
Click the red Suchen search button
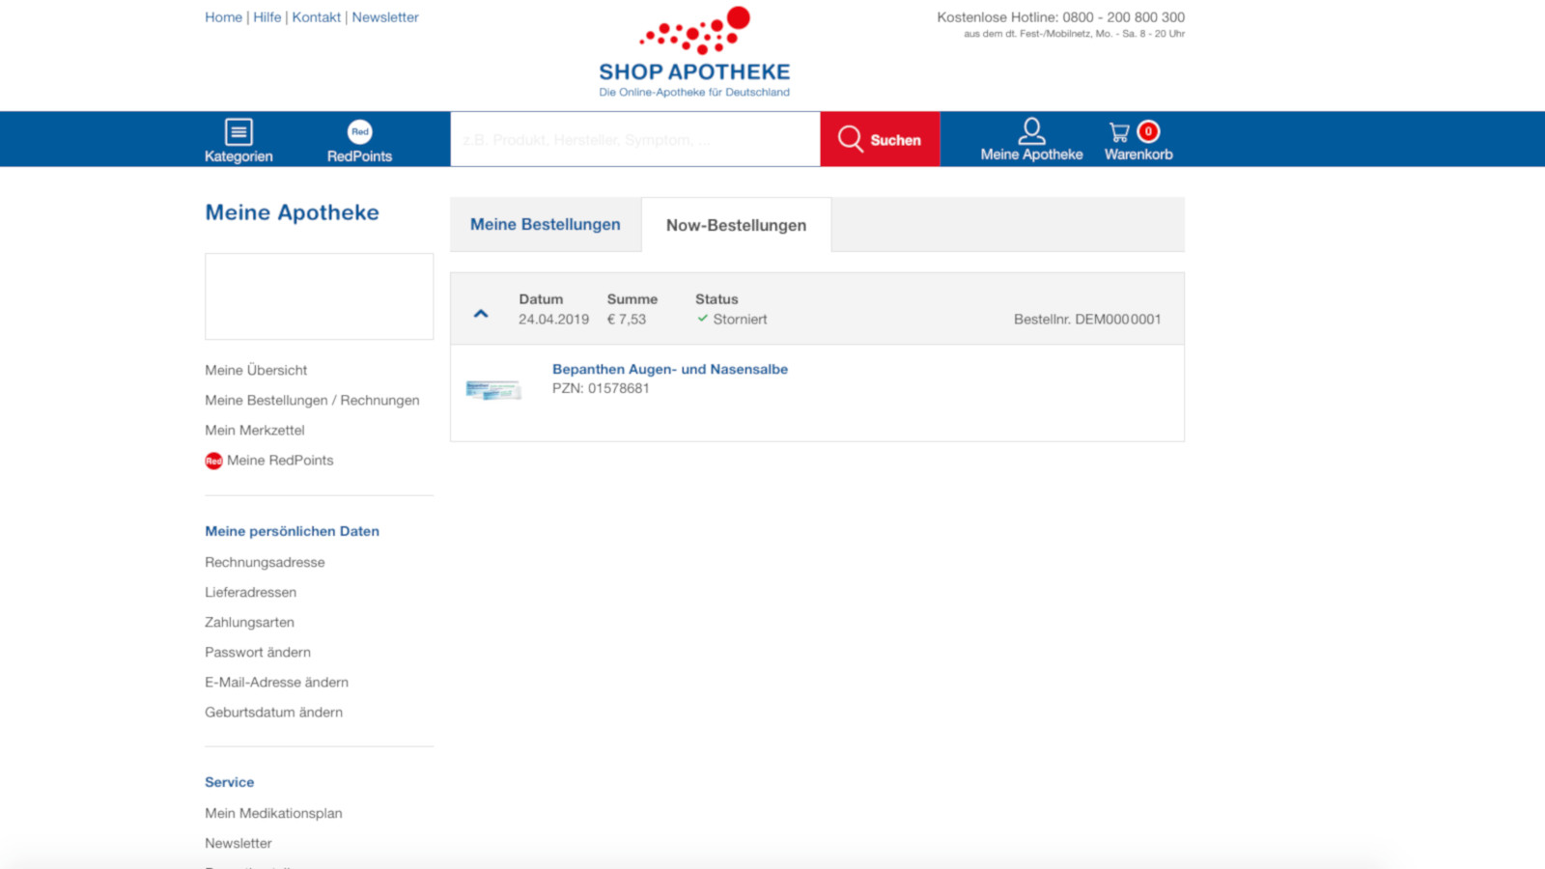pyautogui.click(x=880, y=139)
